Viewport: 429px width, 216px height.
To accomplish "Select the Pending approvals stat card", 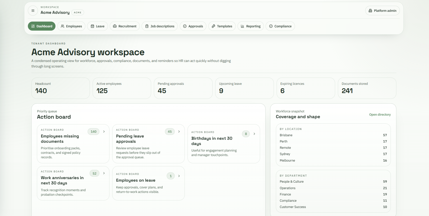I will [183, 88].
